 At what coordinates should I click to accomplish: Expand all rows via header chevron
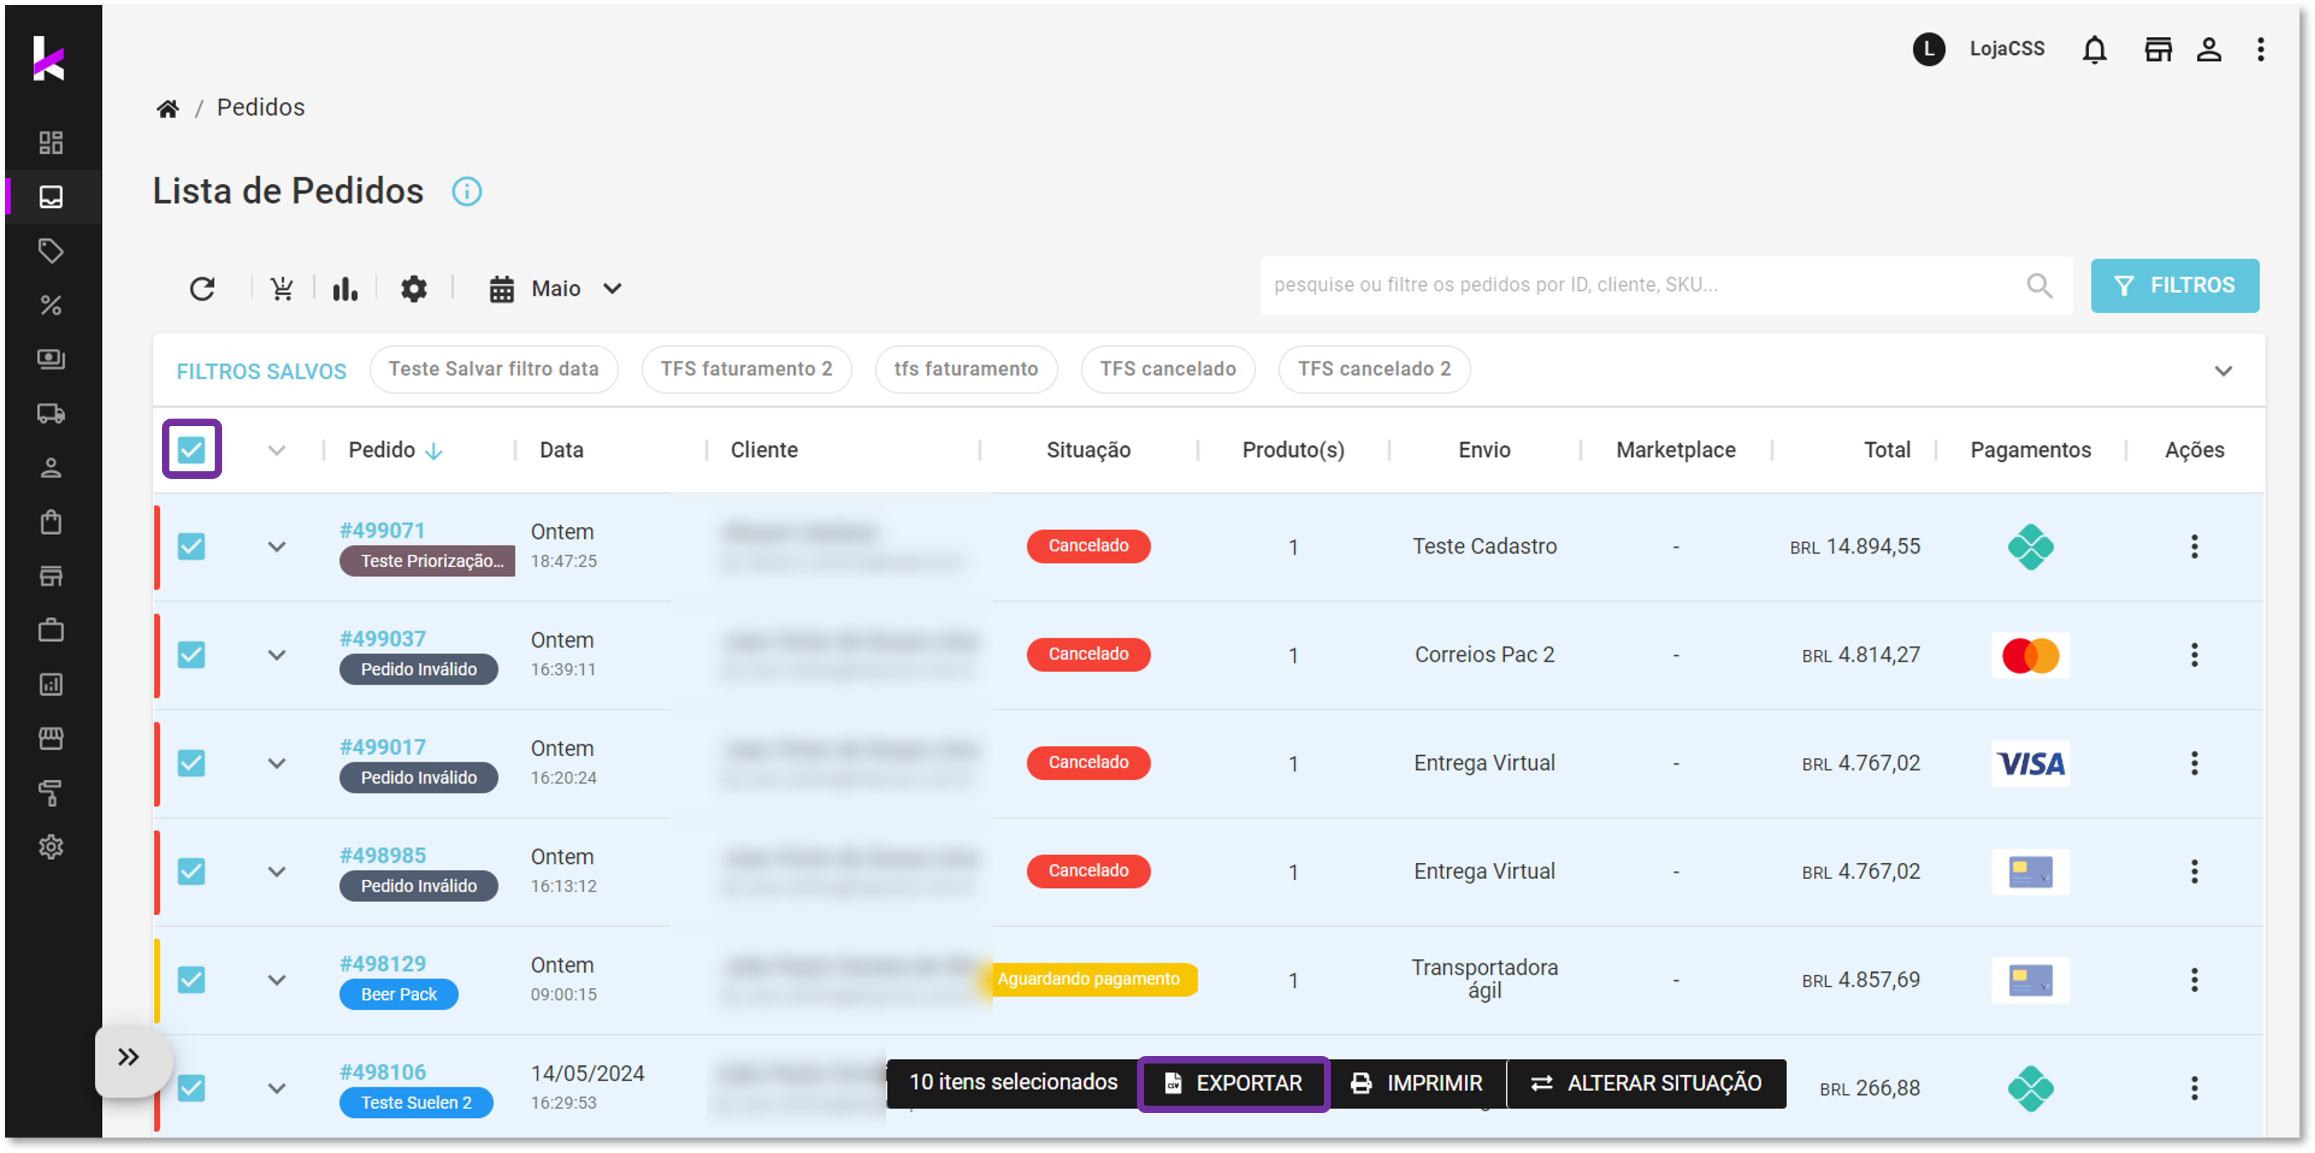click(x=277, y=450)
